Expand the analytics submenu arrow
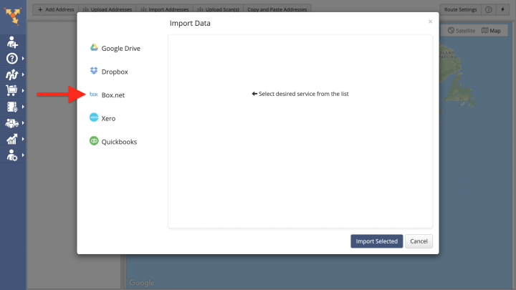The width and height of the screenshot is (516, 290). point(23,139)
